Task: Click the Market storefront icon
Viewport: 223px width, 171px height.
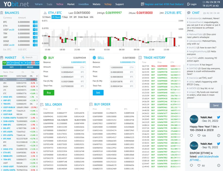Action: 2,58
